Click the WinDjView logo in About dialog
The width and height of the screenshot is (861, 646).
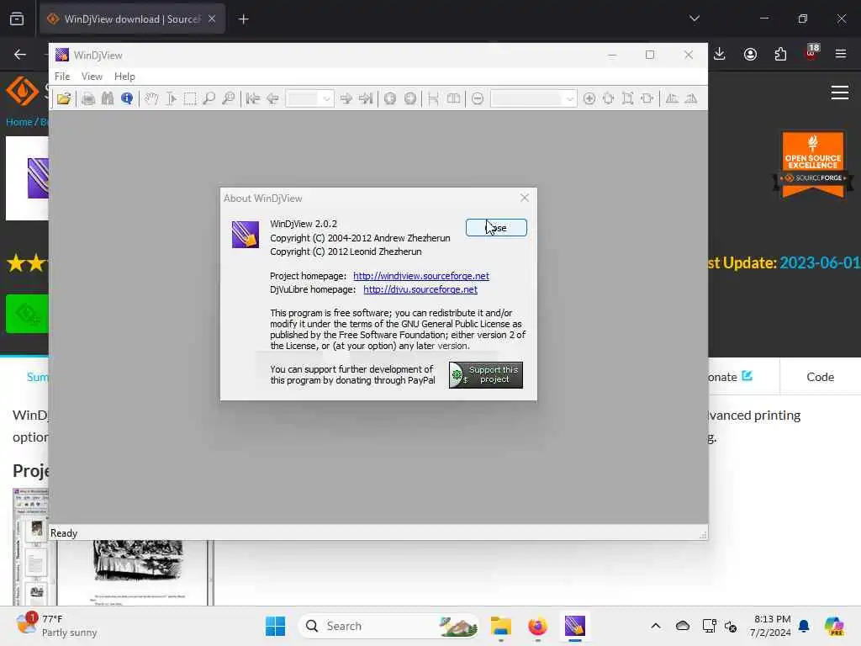tap(246, 235)
